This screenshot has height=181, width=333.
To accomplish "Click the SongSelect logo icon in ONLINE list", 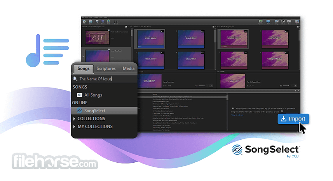I will 79,111.
